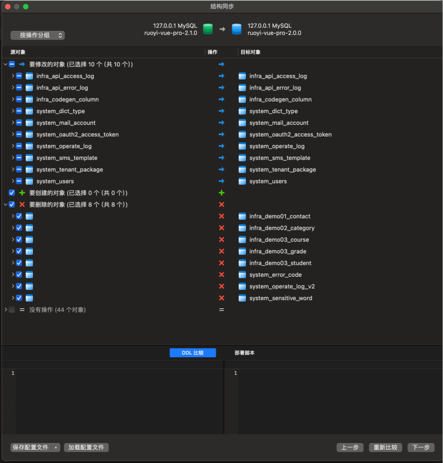Viewport: 443px width, 463px height.
Task: Uncheck the 要创建的对象 group checkbox
Action: click(x=12, y=193)
